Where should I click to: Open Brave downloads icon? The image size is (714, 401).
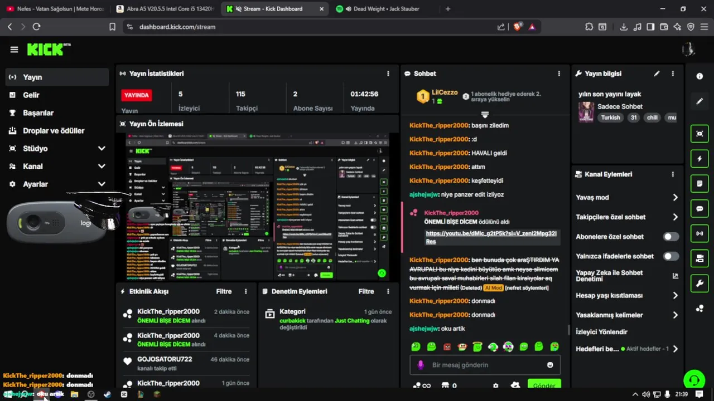click(624, 27)
